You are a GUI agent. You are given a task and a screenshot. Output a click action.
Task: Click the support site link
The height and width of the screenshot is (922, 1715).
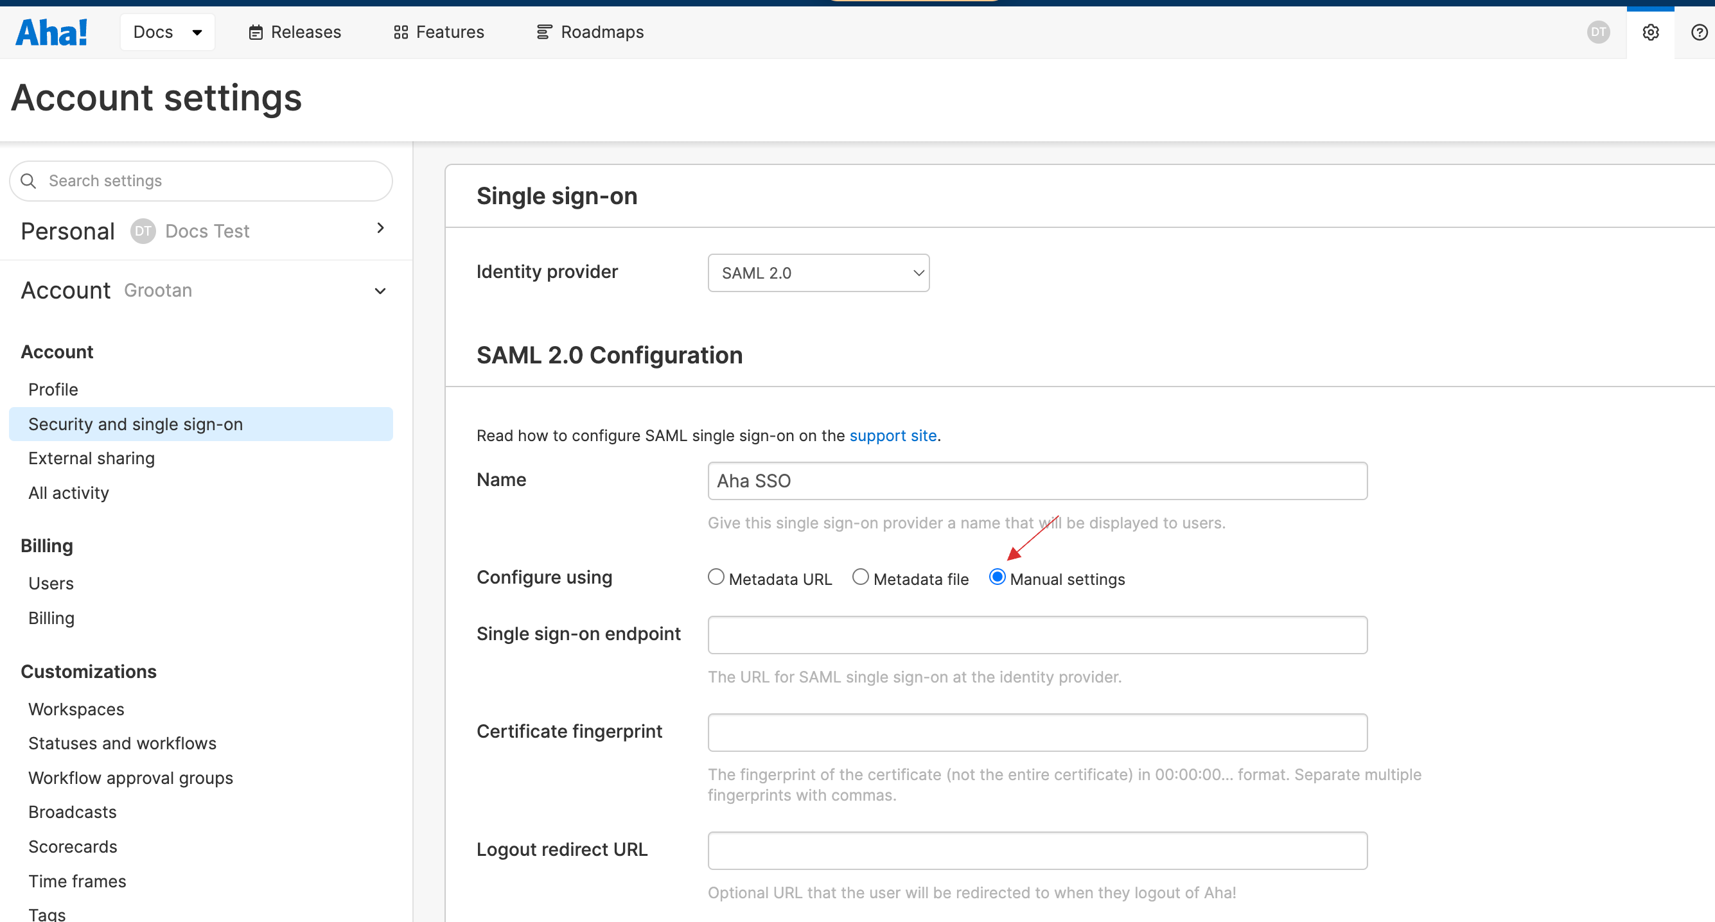click(893, 435)
